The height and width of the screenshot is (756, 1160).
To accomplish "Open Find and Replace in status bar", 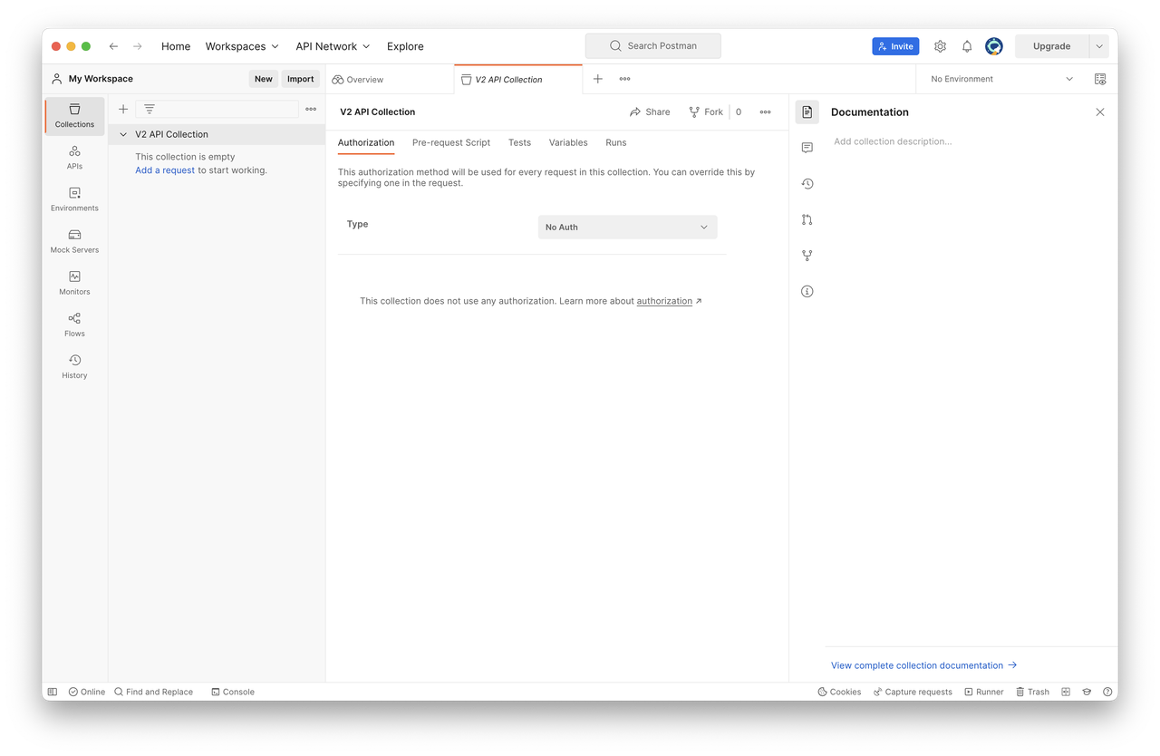I will point(153,692).
